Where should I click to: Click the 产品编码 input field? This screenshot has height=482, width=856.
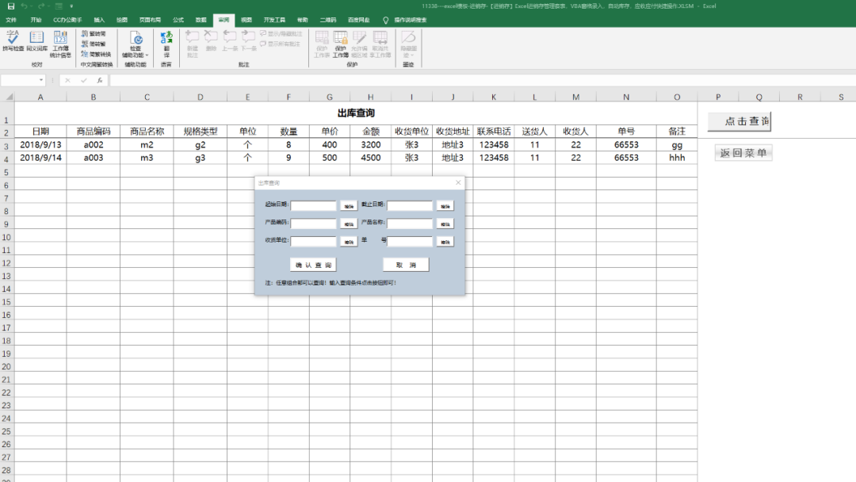[313, 224]
